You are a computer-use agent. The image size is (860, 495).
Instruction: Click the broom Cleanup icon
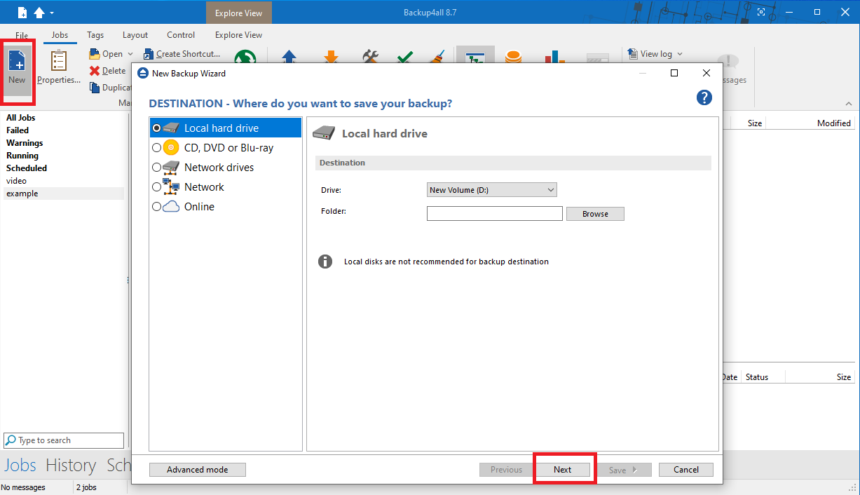click(x=437, y=57)
